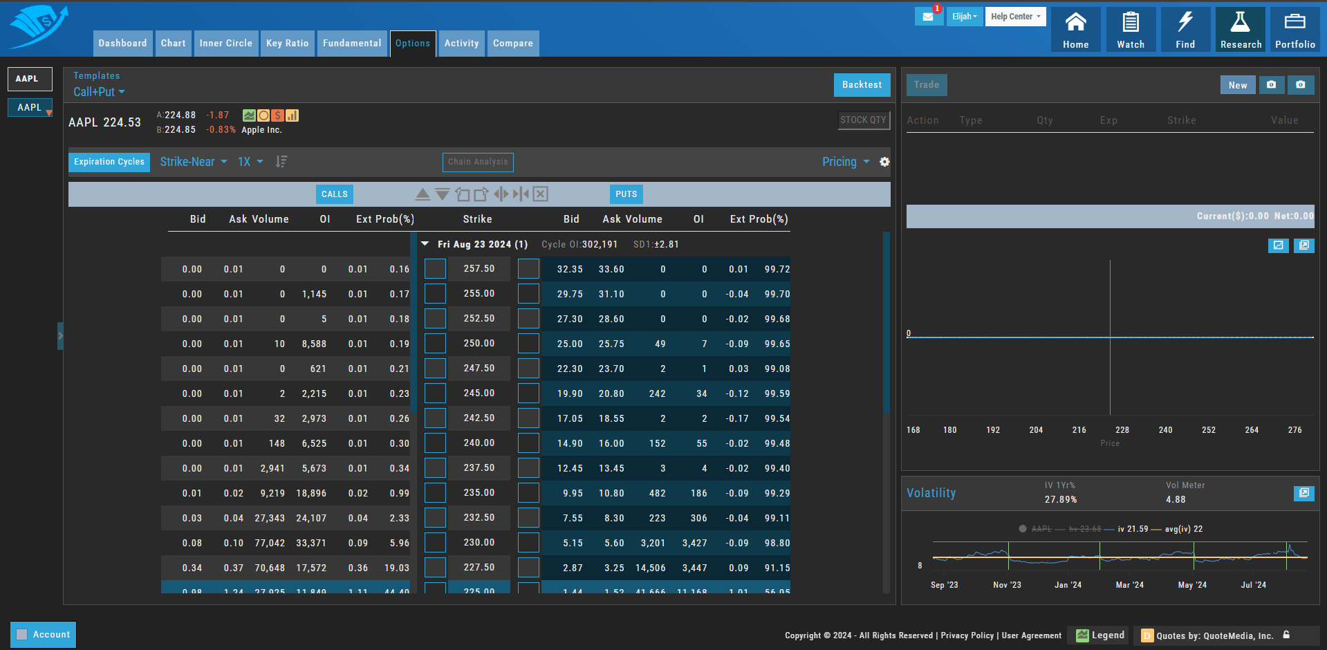This screenshot has height=650, width=1327.
Task: Open the mail inbox envelope icon
Action: click(x=928, y=17)
